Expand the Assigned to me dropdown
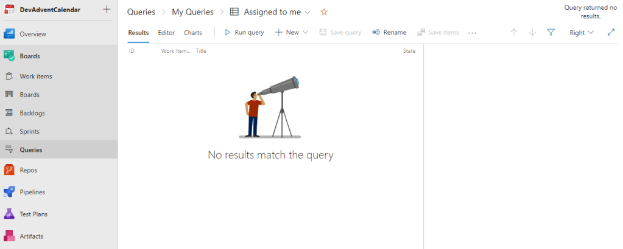This screenshot has width=623, height=249. pyautogui.click(x=308, y=12)
